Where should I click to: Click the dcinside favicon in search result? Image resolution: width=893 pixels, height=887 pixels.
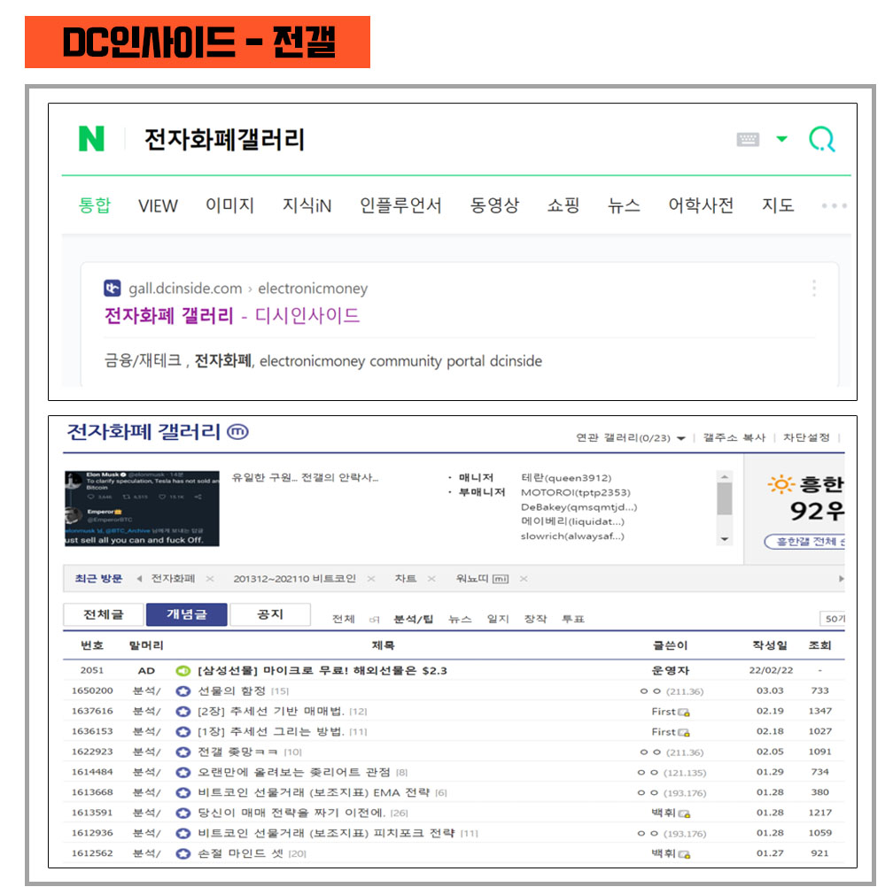point(113,288)
